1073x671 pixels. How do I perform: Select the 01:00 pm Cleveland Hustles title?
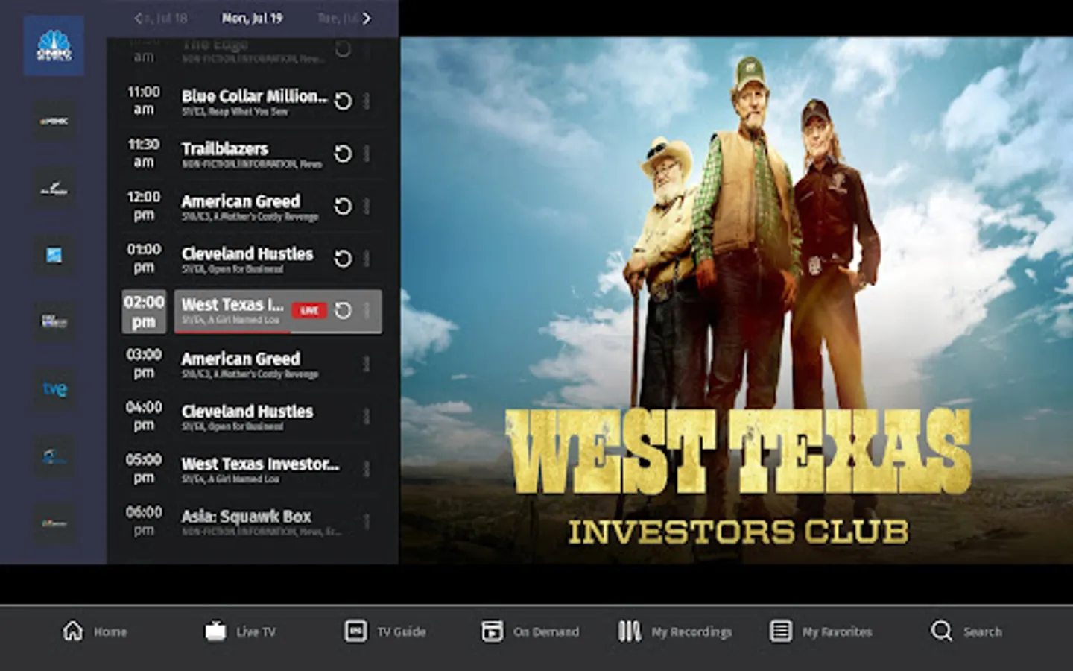(x=247, y=253)
